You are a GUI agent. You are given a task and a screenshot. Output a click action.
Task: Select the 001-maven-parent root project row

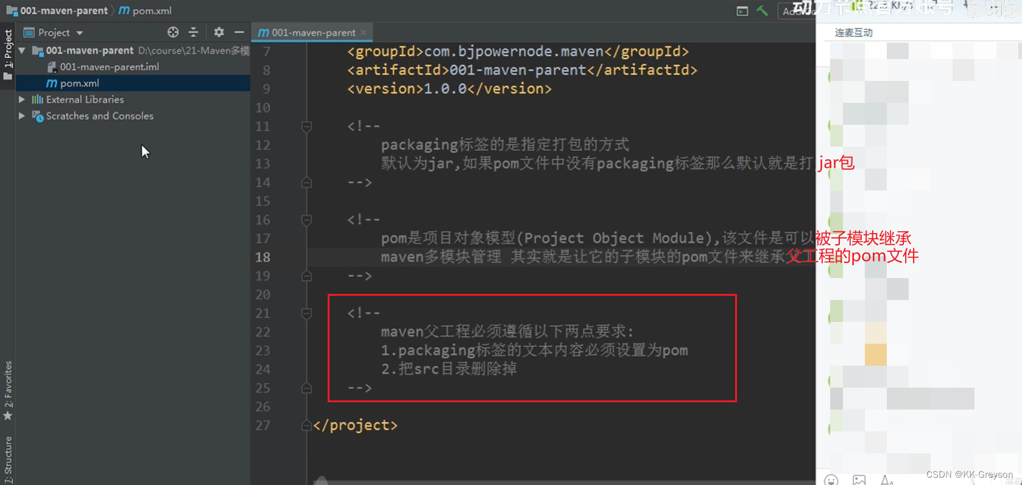133,51
